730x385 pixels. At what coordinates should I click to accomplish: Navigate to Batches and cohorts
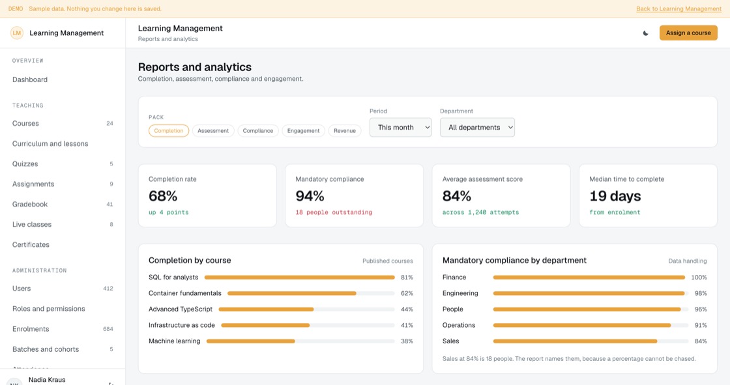coord(63,349)
